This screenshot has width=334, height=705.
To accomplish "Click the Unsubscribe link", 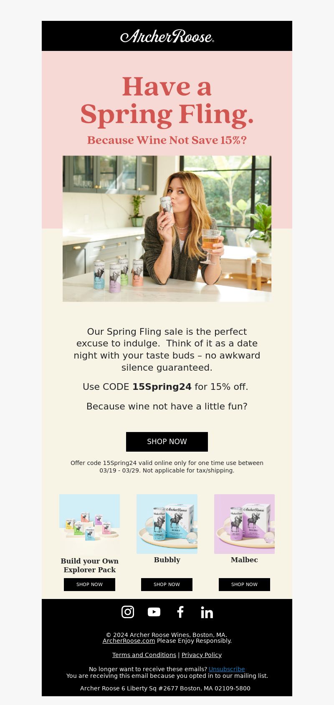I will pos(227,669).
